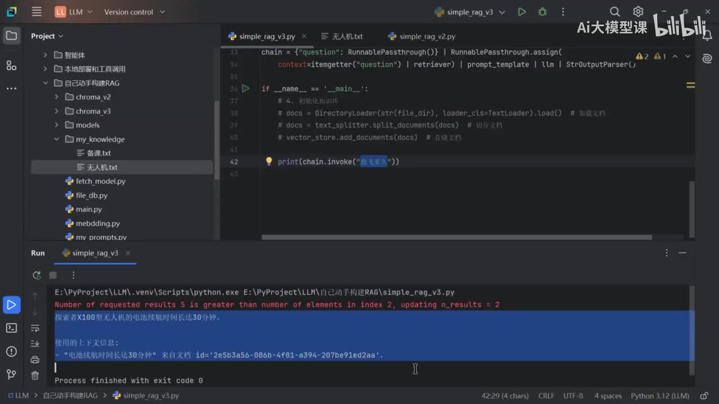Switch to the simple_rag_v2.py editor tab
This screenshot has width=719, height=404.
pos(422,36)
